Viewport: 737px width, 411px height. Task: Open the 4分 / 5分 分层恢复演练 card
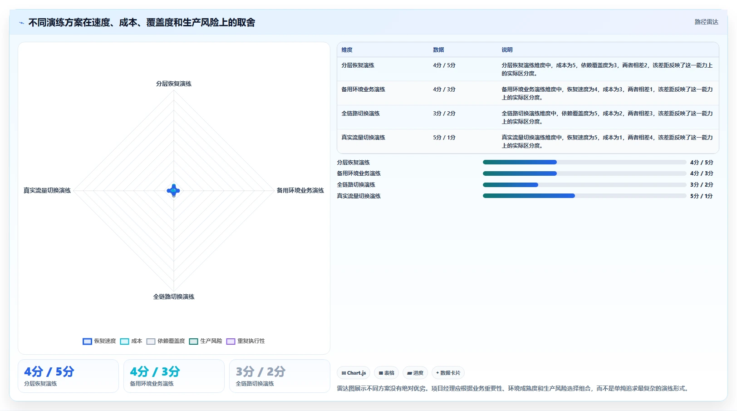[68, 376]
